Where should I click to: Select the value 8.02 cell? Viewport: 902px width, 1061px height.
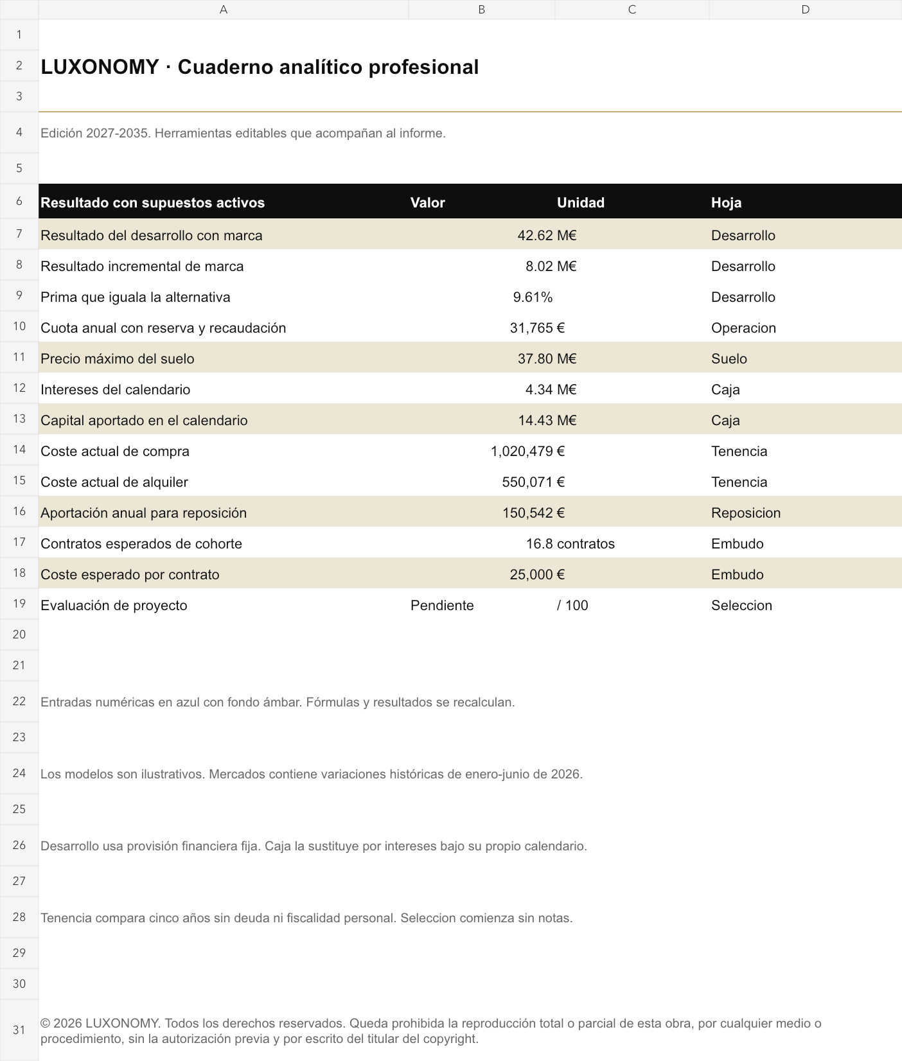482,266
